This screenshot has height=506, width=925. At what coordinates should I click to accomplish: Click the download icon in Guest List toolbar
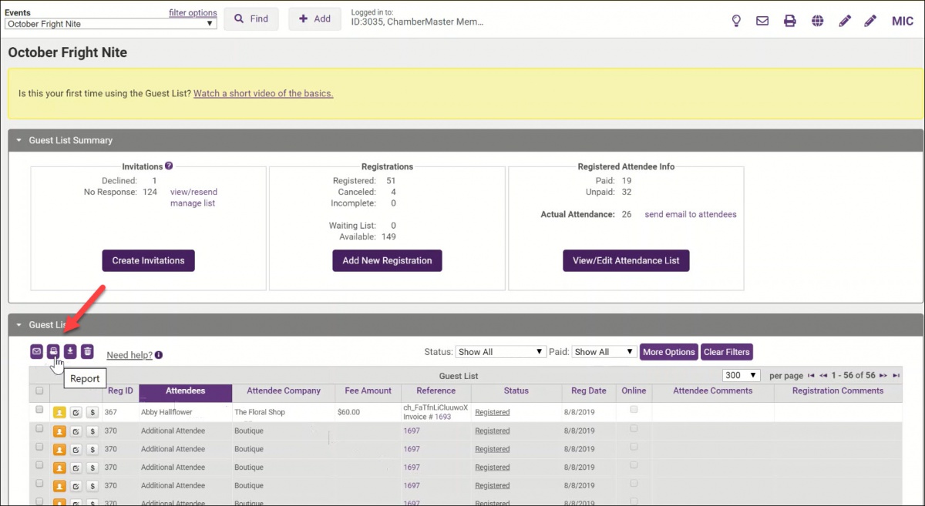(70, 351)
